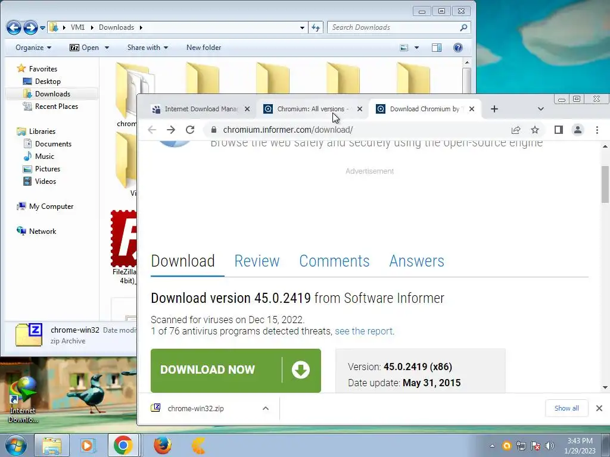The width and height of the screenshot is (610, 457).
Task: Click the share page icon in address bar
Action: (516, 130)
